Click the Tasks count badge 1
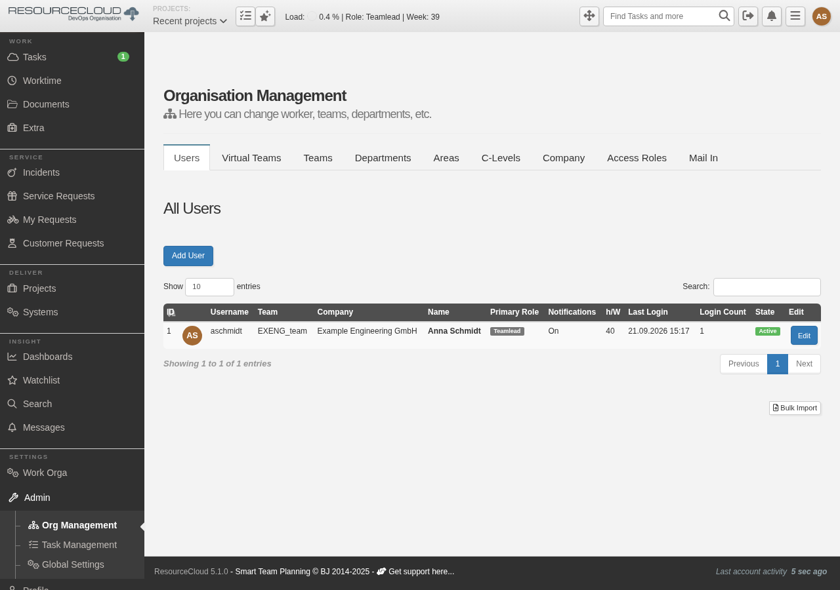 (123, 57)
